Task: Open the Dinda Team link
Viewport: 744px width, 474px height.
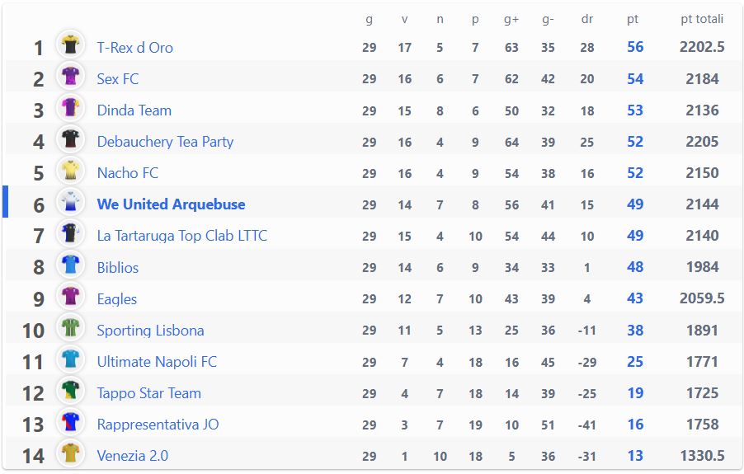Action: pos(134,110)
